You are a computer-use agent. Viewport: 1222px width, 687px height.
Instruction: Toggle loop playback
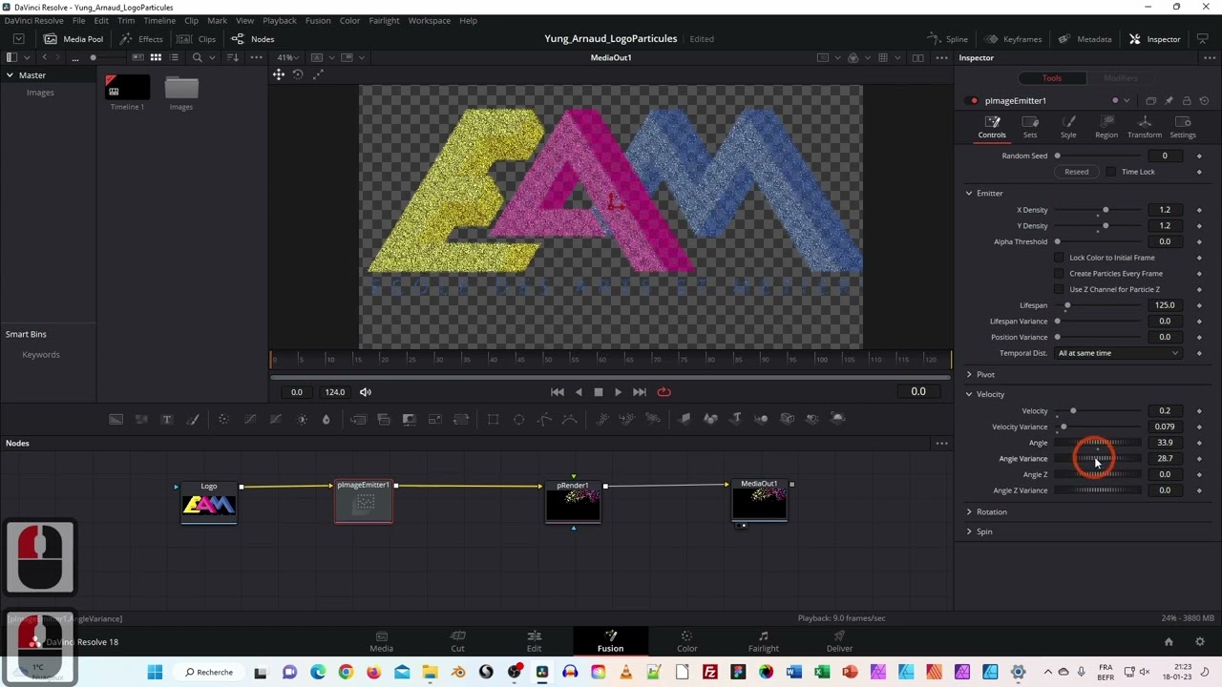tap(664, 392)
